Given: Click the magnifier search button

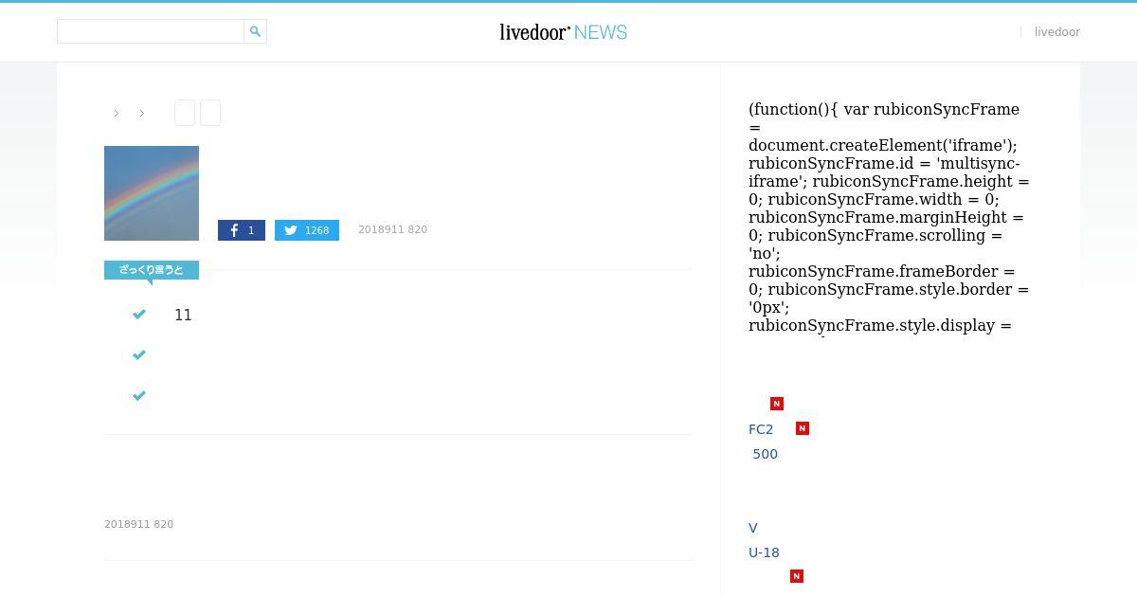Looking at the screenshot, I should tap(255, 31).
